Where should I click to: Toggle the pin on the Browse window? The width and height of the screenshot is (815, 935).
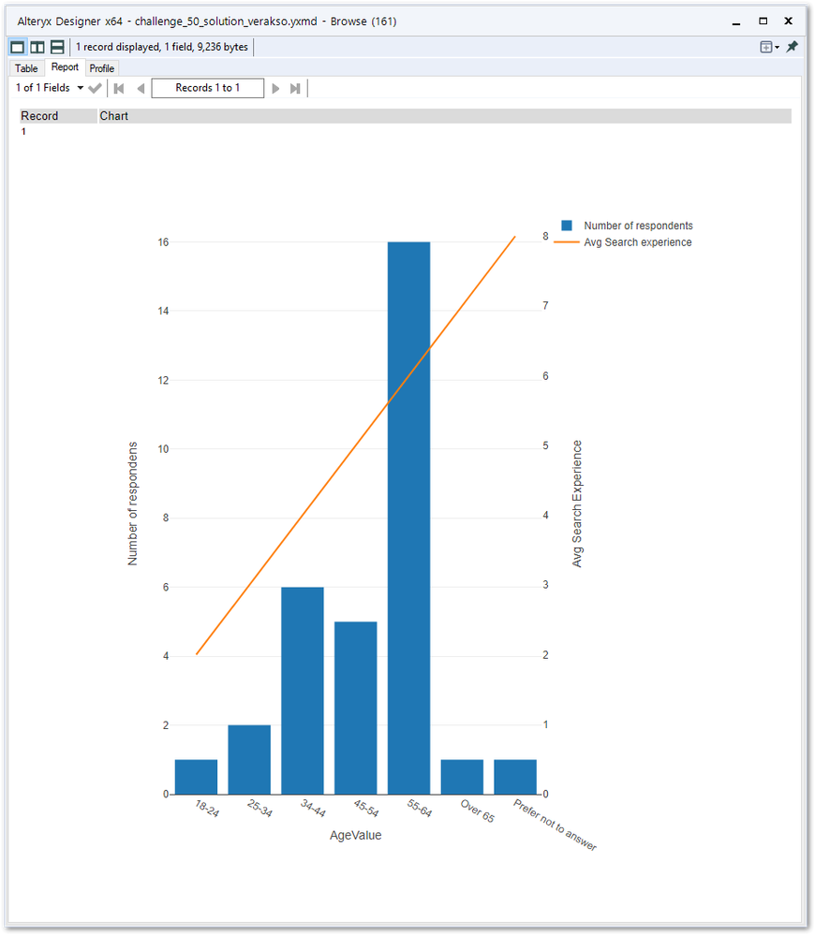tap(792, 46)
